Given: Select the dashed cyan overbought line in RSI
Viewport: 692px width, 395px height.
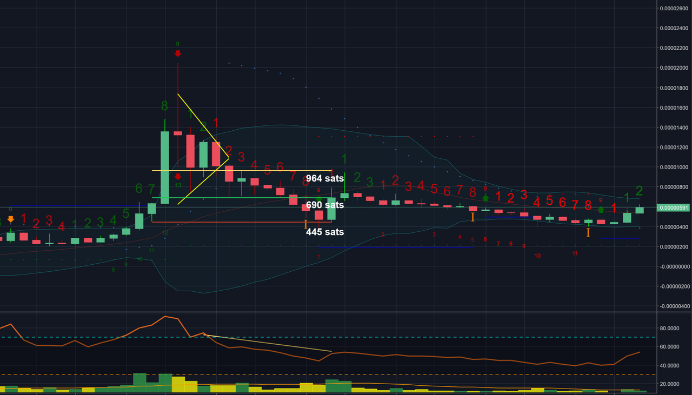Looking at the screenshot, I should click(327, 338).
